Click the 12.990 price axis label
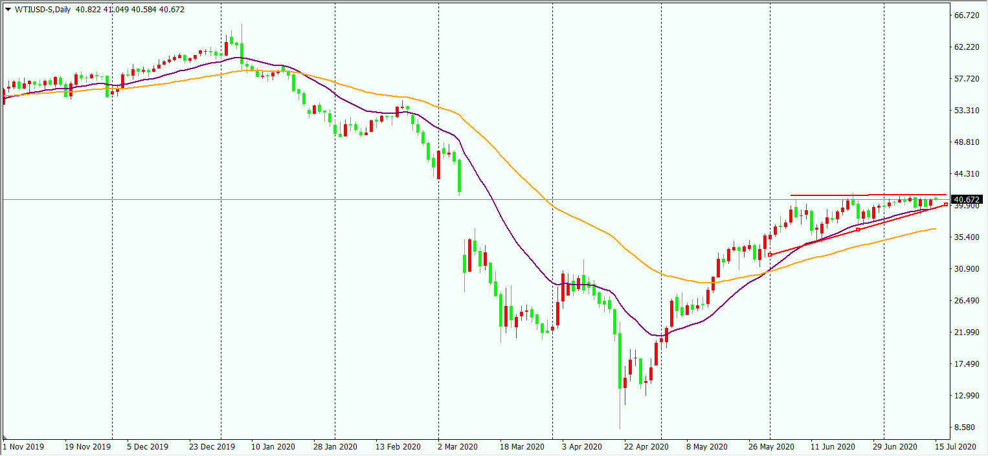The height and width of the screenshot is (456, 988). click(x=967, y=396)
